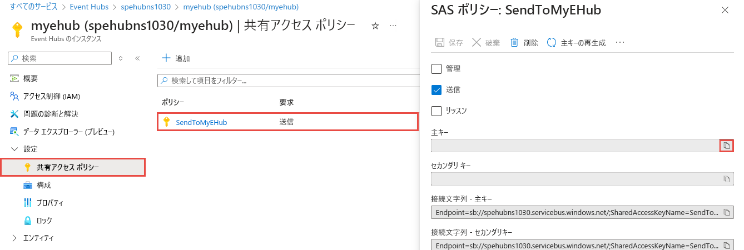Collapse the sidebar with double-chevron icon

click(x=137, y=58)
